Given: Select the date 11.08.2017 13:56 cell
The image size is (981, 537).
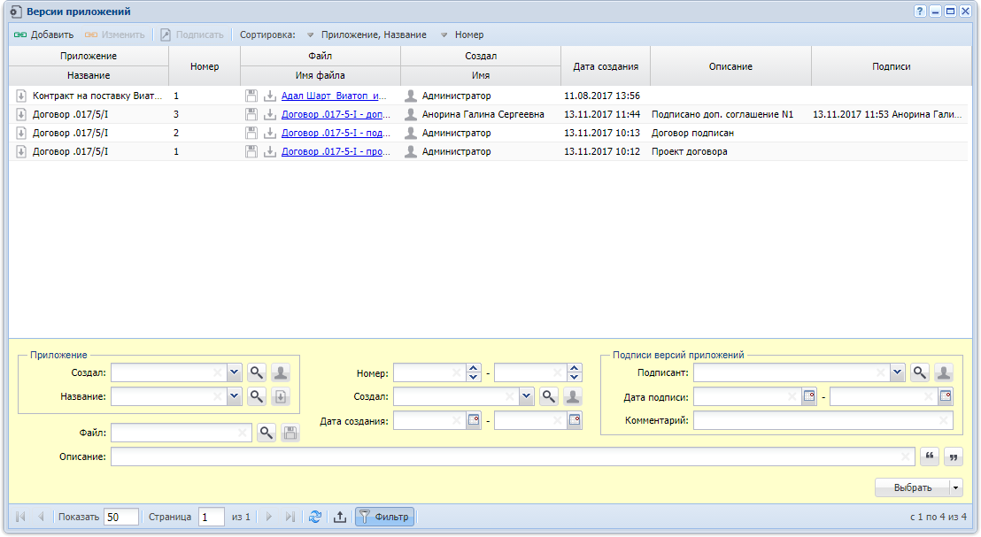Looking at the screenshot, I should click(x=605, y=96).
